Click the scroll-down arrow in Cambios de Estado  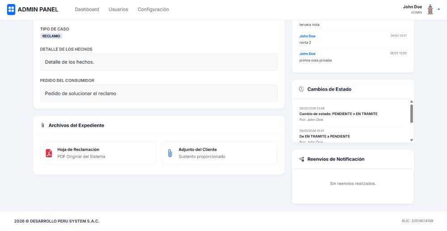click(411, 140)
